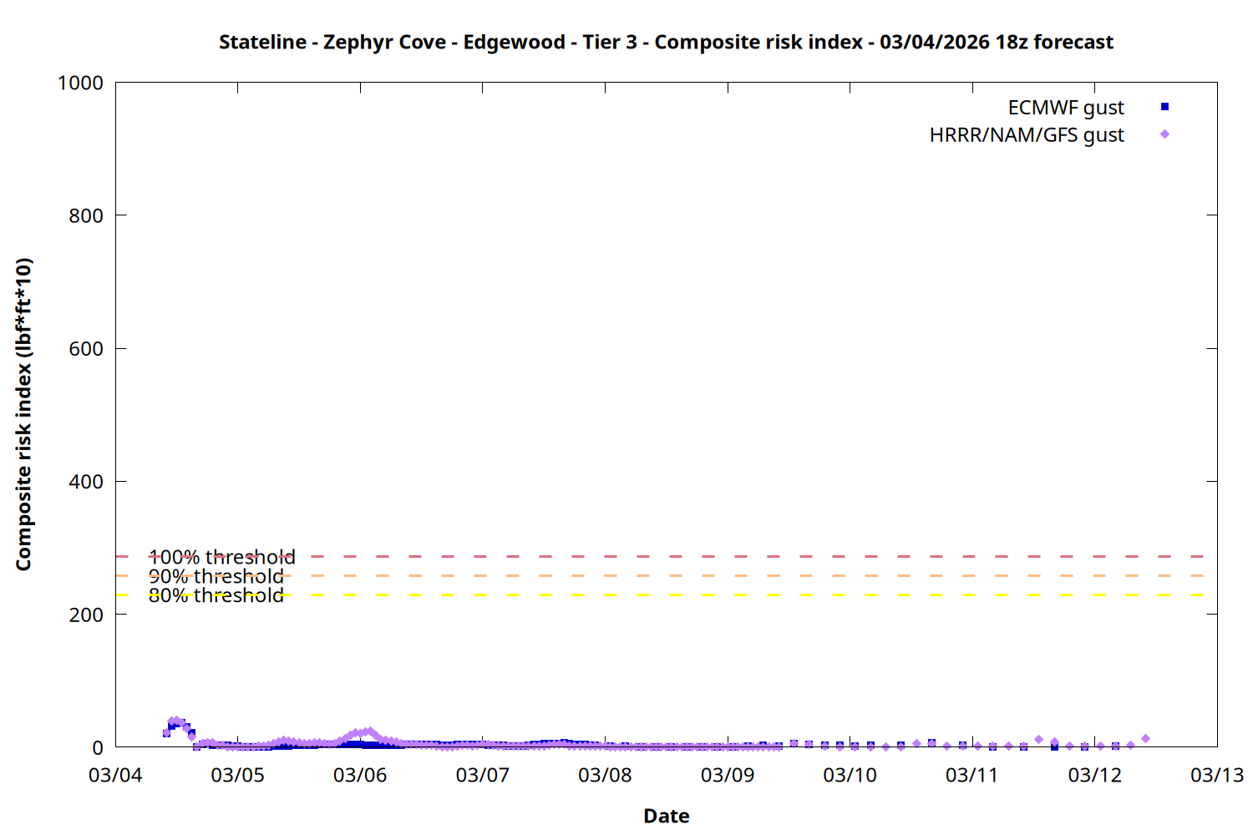The height and width of the screenshot is (835, 1253).
Task: Click the purple HRRR/NAM/GFS diamond legend marker
Action: pyautogui.click(x=1164, y=134)
